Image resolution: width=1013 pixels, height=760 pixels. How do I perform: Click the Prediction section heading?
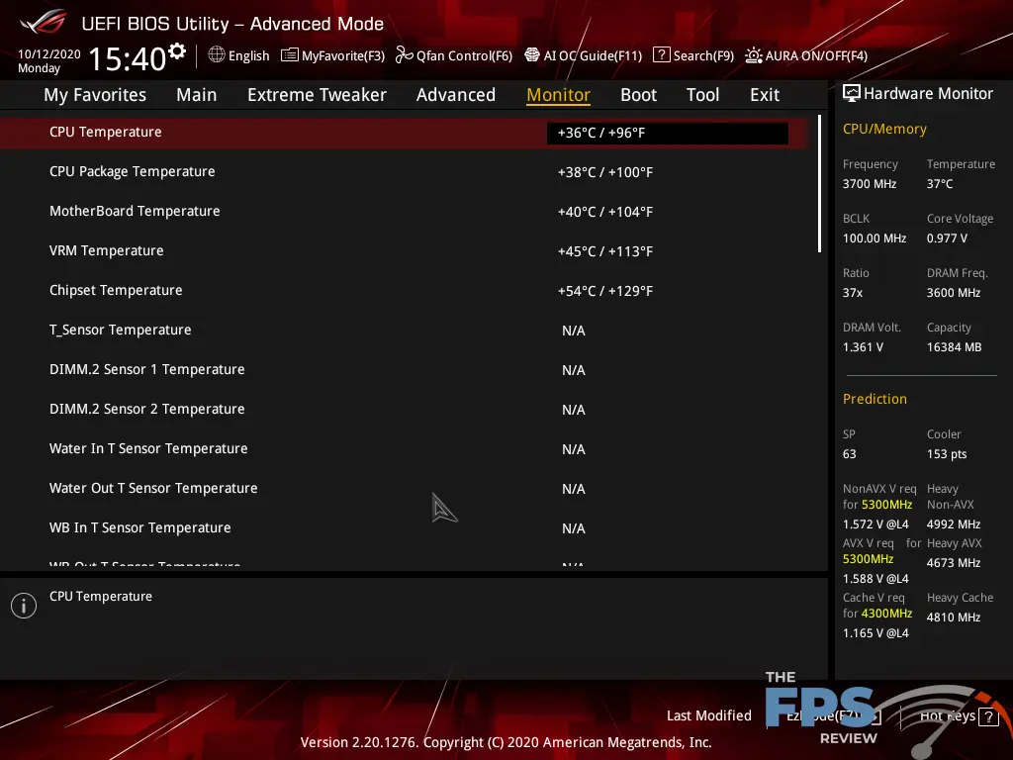point(875,399)
